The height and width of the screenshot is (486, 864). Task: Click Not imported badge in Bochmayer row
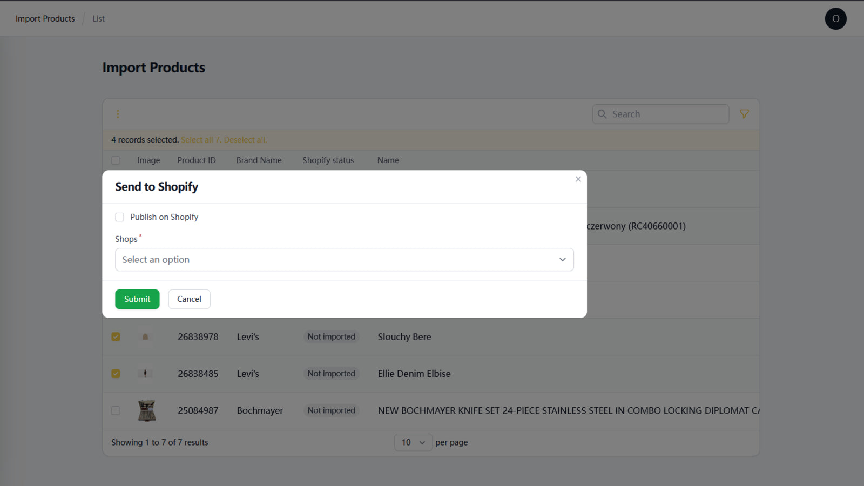[332, 411]
